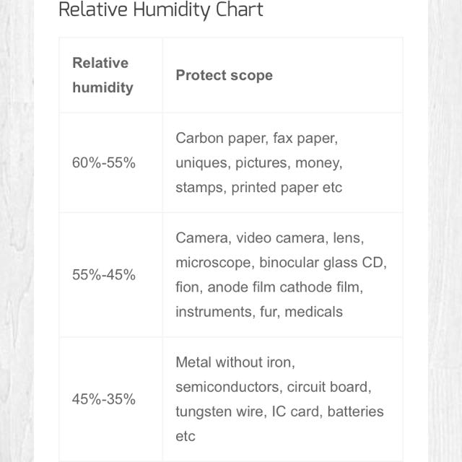462x462 pixels.
Task: Click the line 'fion, anode film cathode film'
Action: (269, 287)
